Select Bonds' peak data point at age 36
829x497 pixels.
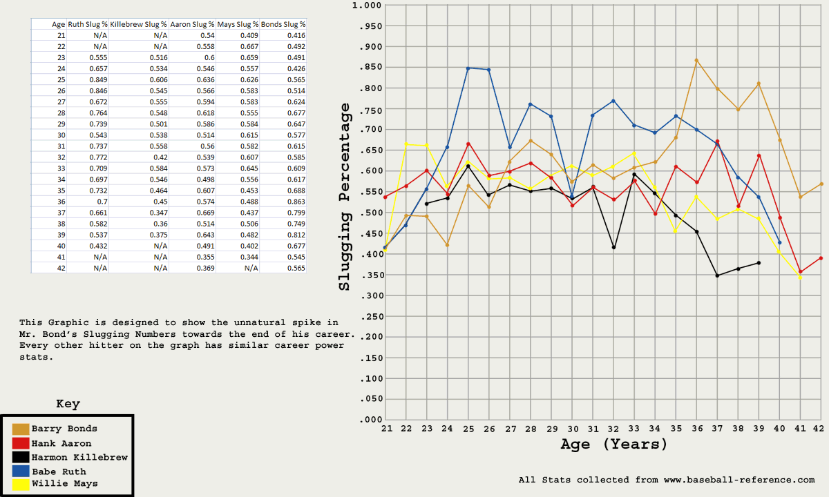(696, 60)
